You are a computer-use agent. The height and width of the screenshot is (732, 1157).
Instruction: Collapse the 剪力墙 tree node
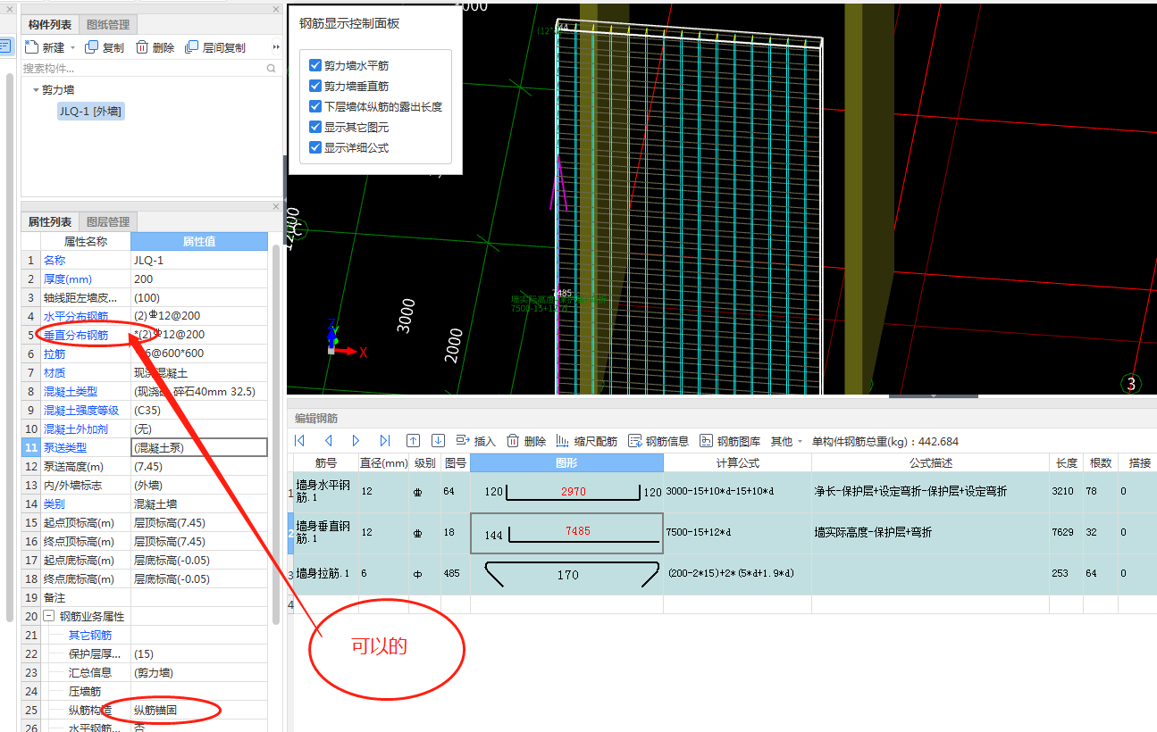(36, 90)
